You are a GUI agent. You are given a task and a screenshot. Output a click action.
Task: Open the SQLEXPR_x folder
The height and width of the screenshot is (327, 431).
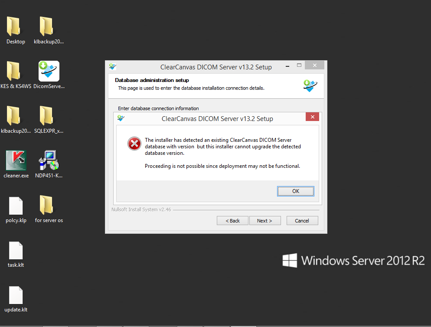coord(48,116)
